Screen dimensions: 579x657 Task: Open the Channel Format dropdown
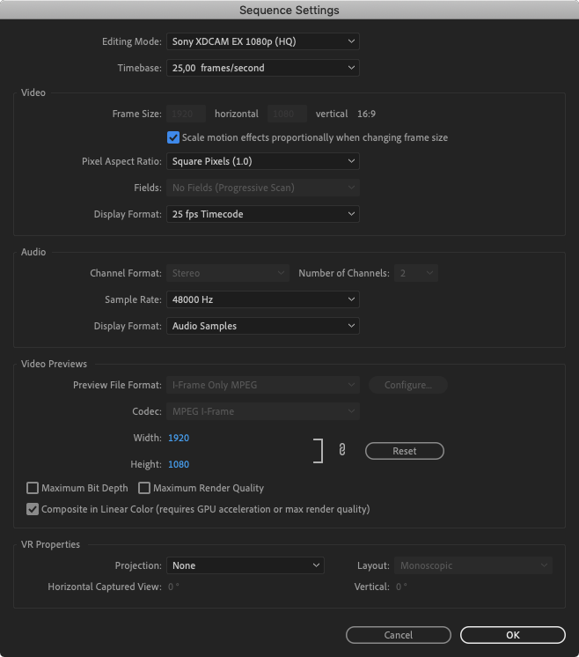[228, 273]
